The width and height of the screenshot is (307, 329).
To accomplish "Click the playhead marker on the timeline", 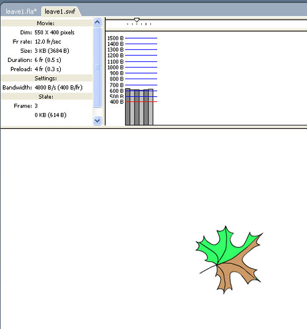I will [136, 20].
